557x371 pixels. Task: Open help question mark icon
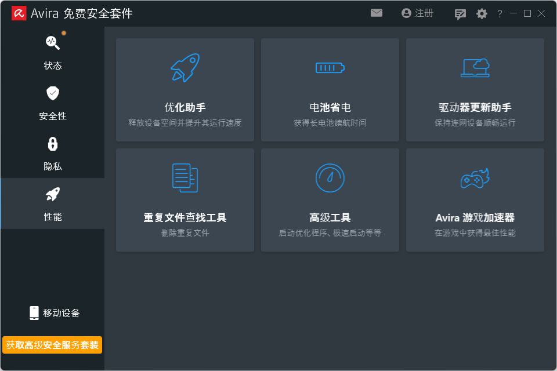(x=500, y=14)
